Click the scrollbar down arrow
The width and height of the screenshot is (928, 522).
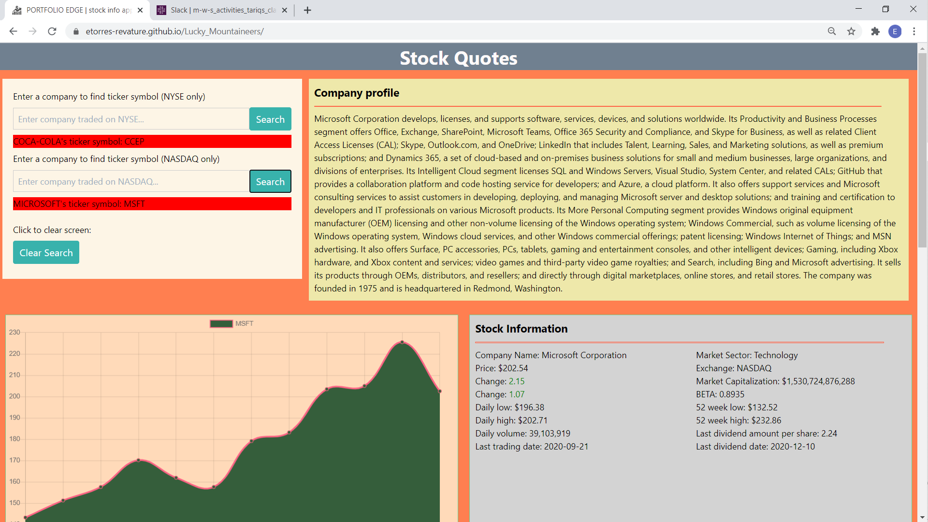click(922, 518)
